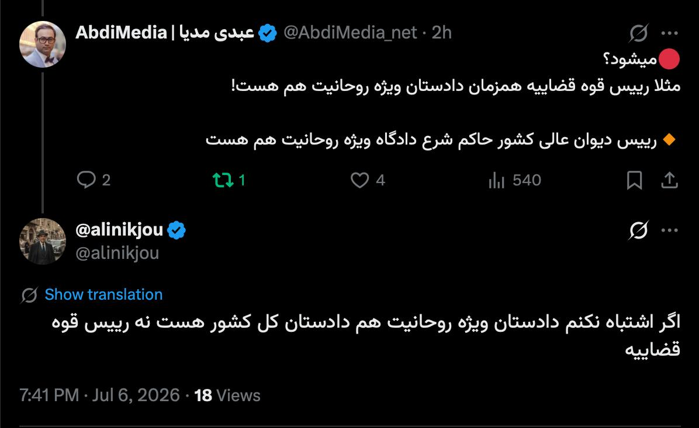Click the @AbdiMedia_net handle

(x=351, y=33)
